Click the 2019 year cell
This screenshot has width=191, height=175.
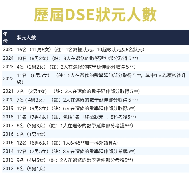(9, 108)
